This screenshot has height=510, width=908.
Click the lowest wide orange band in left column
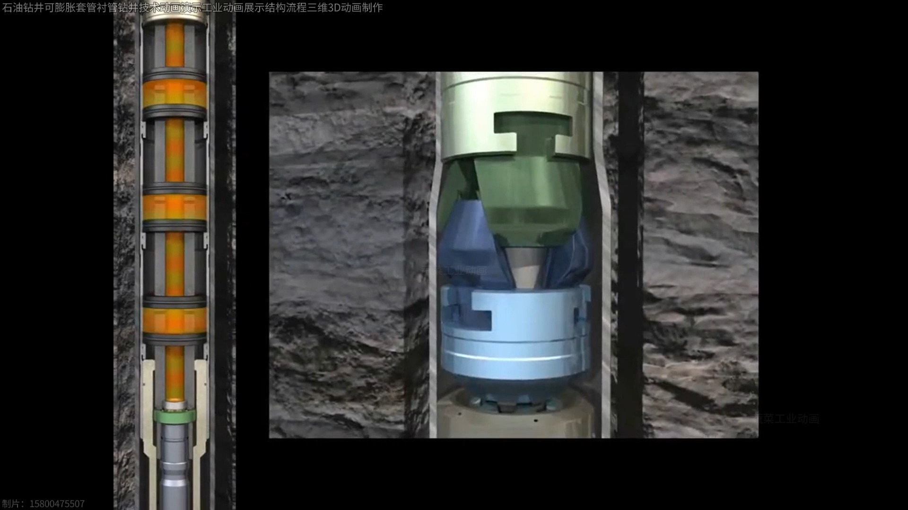(x=175, y=320)
